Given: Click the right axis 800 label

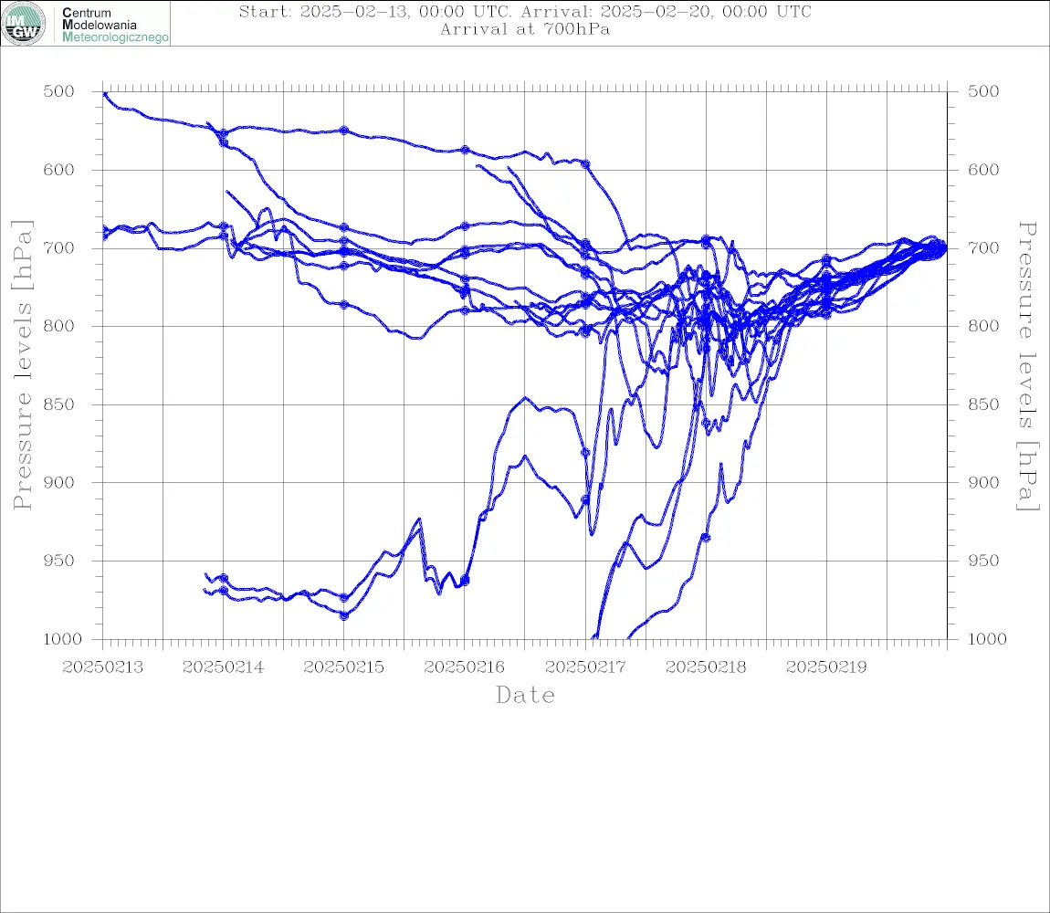Looking at the screenshot, I should pos(983,326).
